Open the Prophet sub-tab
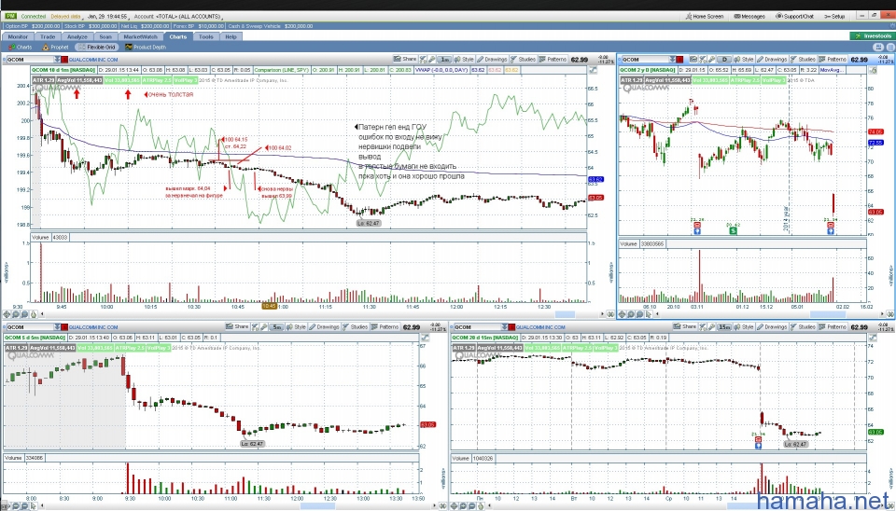 click(x=55, y=48)
